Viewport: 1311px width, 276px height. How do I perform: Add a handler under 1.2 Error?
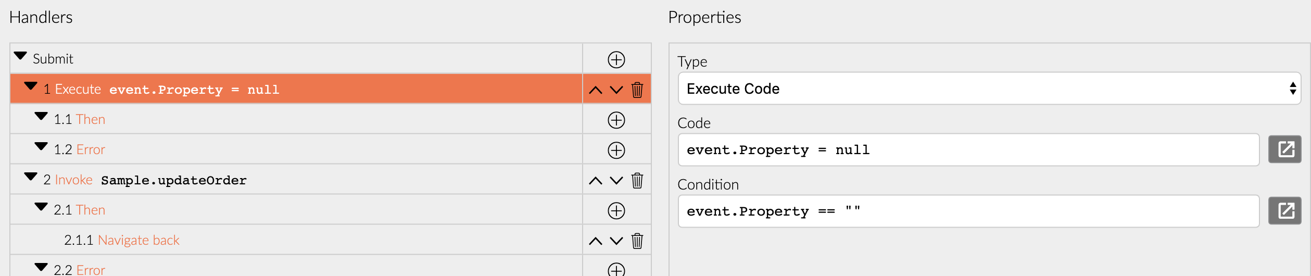click(616, 150)
